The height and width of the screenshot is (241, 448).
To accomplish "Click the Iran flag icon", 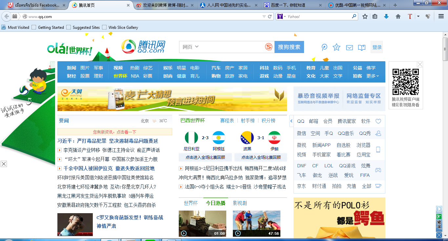I will click(x=274, y=138).
